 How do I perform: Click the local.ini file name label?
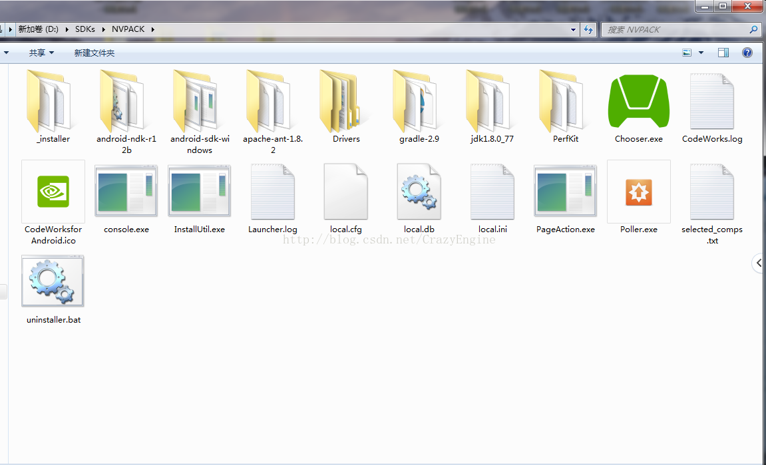pos(492,229)
